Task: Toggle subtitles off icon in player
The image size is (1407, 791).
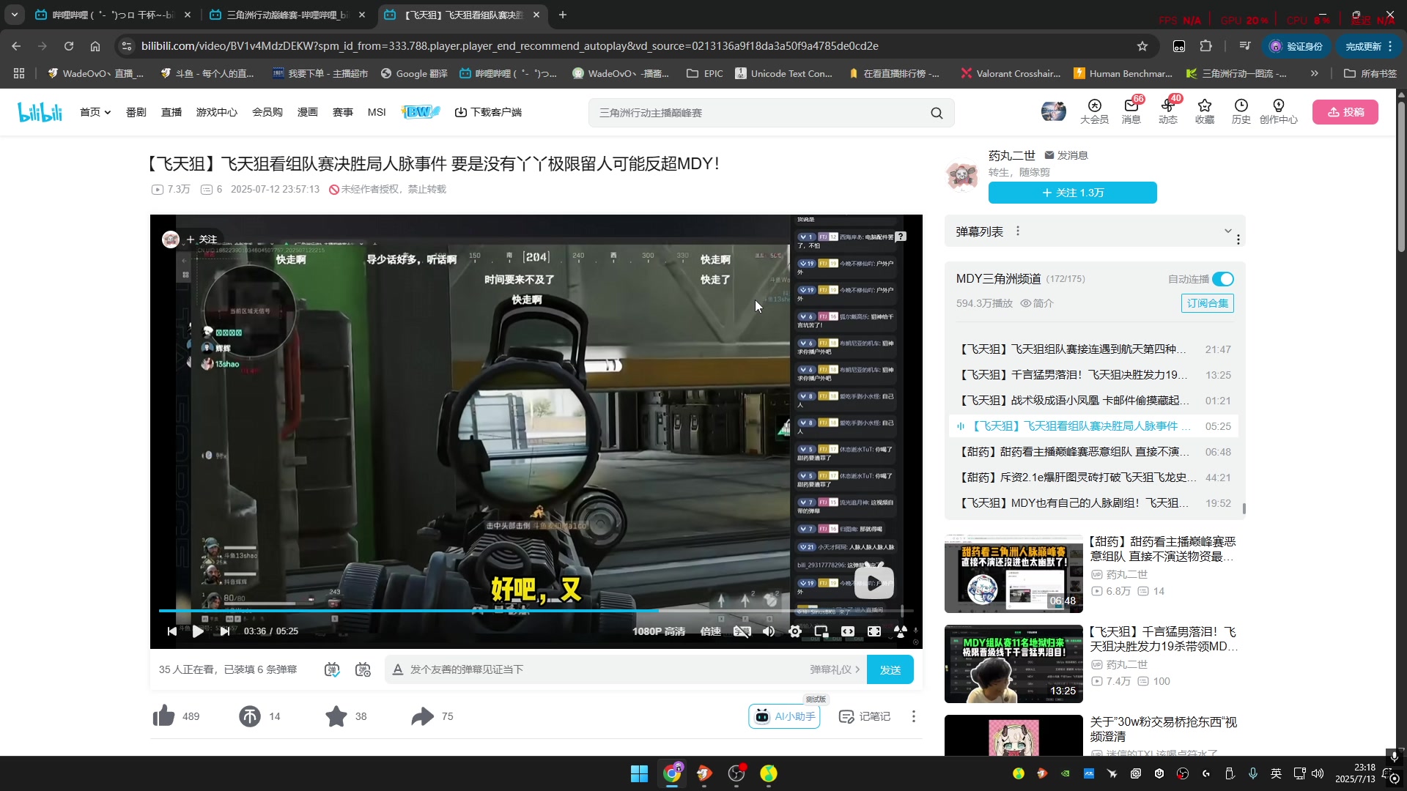Action: [x=742, y=631]
